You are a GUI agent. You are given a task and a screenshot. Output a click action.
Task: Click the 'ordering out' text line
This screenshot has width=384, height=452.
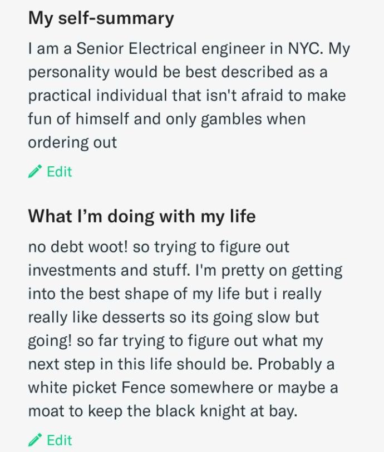pos(72,142)
